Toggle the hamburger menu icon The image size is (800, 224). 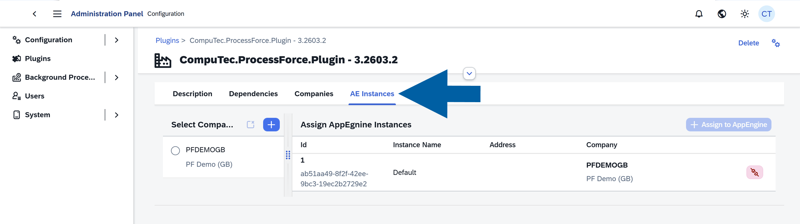coord(57,14)
